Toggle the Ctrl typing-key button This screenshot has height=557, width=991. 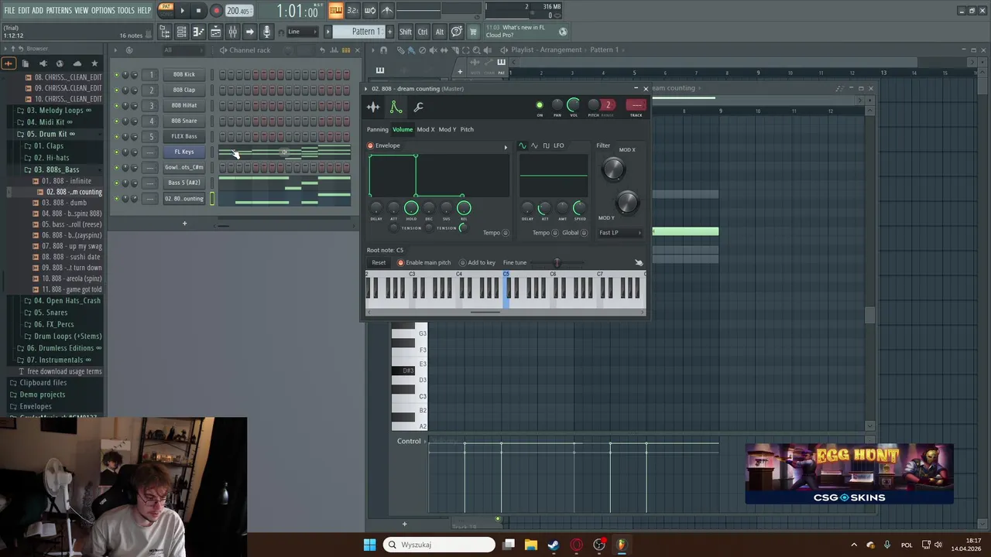(x=423, y=32)
